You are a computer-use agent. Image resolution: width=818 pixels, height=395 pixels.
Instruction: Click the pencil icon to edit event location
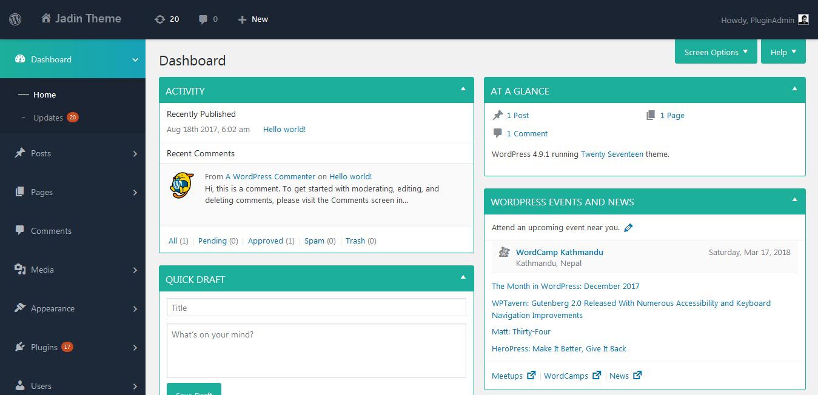pyautogui.click(x=628, y=228)
